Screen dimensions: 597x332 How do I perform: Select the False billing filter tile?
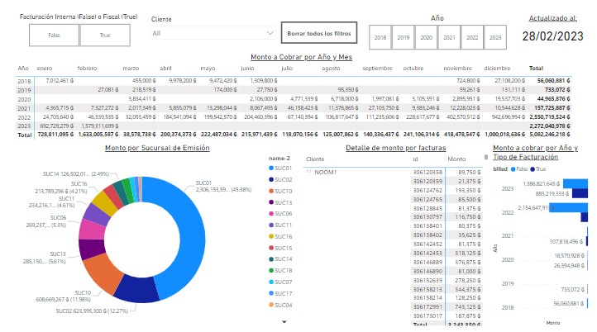point(54,36)
